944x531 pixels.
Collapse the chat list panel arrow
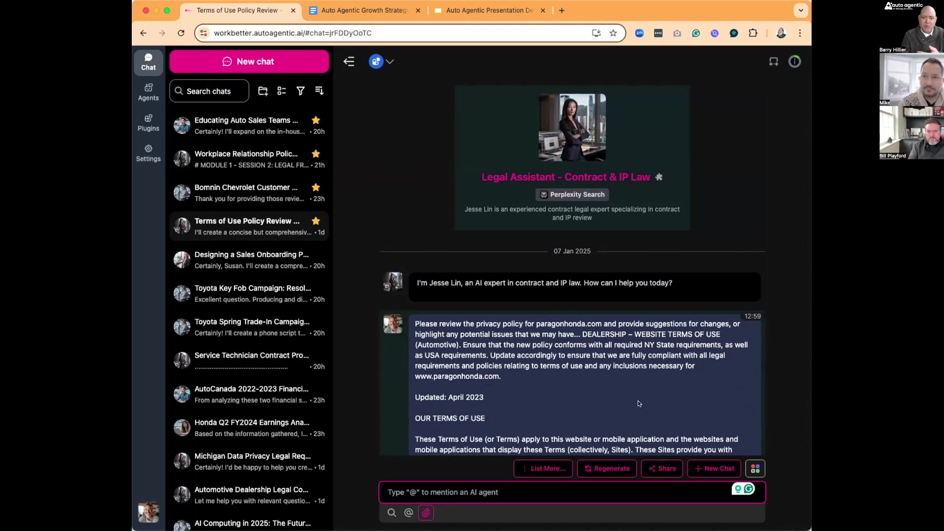(349, 61)
